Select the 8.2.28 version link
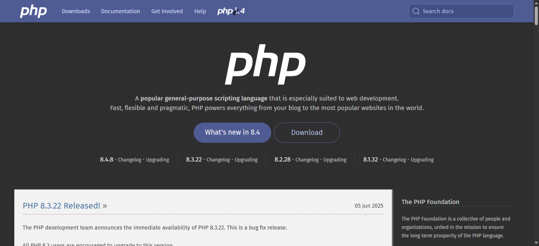The image size is (539, 246). pos(282,160)
